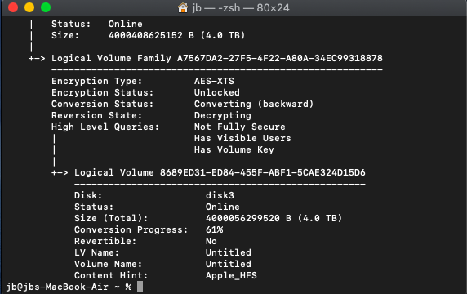Click the red close window button
The width and height of the screenshot is (467, 294).
(x=13, y=7)
